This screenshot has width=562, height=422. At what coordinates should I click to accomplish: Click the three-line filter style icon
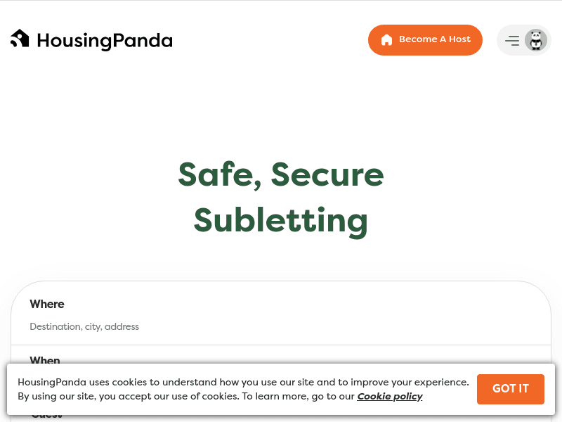click(x=513, y=40)
